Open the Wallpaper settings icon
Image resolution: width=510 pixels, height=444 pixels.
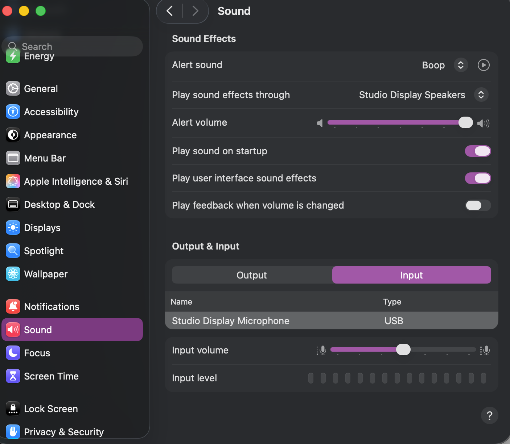pyautogui.click(x=13, y=274)
